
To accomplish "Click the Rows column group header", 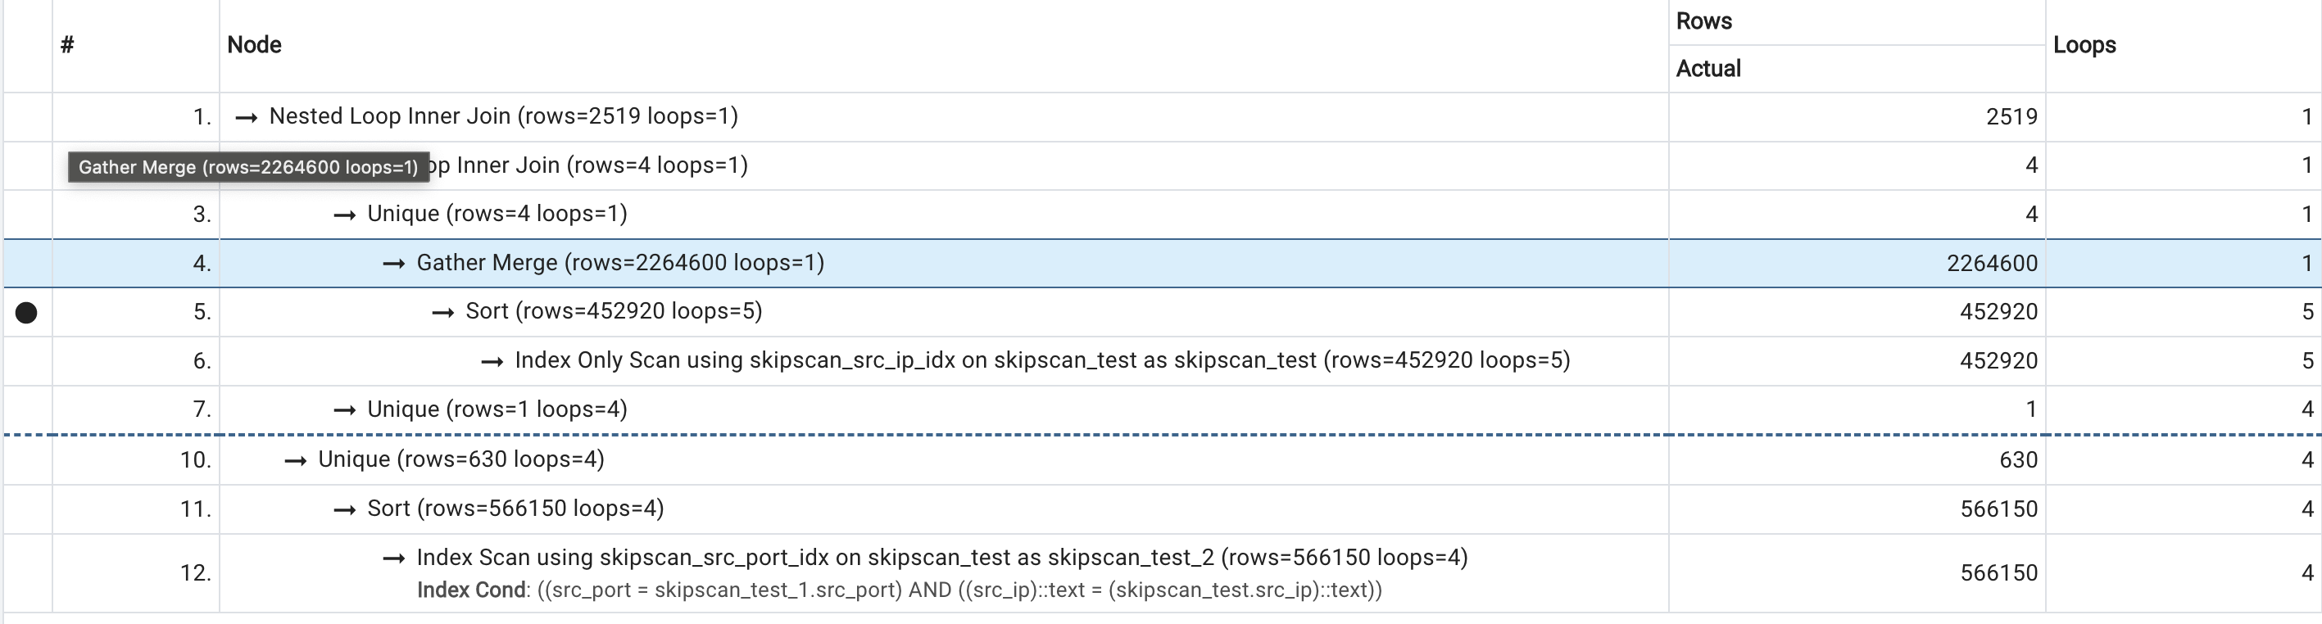I will (1703, 21).
